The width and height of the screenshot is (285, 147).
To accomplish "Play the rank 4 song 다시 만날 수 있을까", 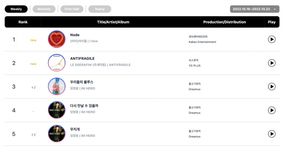I will [x=271, y=110].
